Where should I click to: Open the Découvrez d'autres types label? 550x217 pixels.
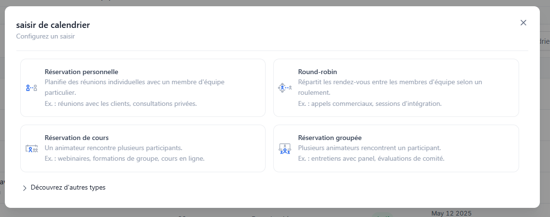tap(68, 187)
